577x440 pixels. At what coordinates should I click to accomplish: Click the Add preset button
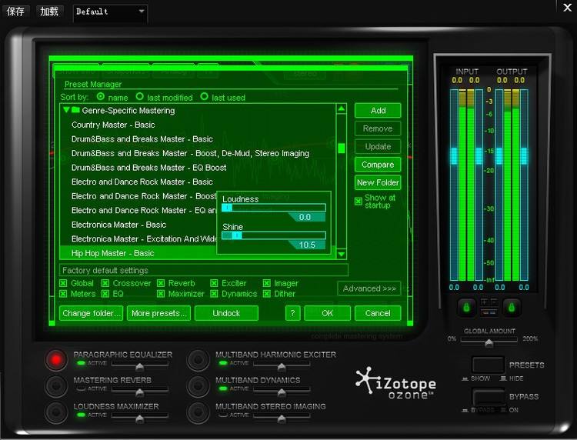click(378, 110)
